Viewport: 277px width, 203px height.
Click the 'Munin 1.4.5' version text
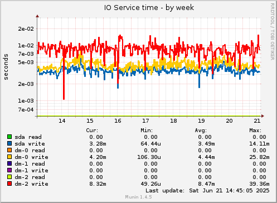[138, 197]
